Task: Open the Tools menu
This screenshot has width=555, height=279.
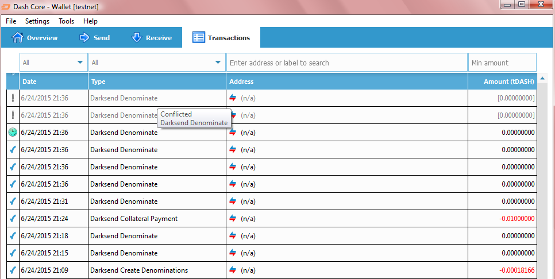Action: (x=67, y=21)
